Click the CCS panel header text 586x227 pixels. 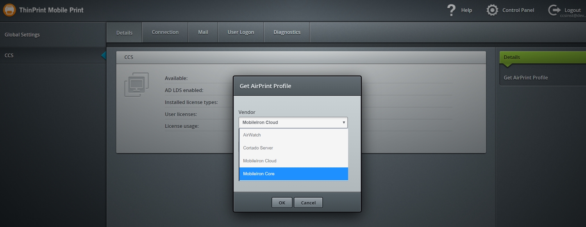point(129,57)
